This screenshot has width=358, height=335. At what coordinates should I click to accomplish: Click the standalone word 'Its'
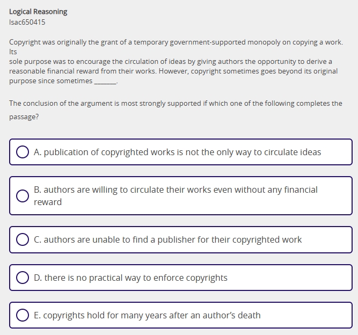pyautogui.click(x=13, y=52)
